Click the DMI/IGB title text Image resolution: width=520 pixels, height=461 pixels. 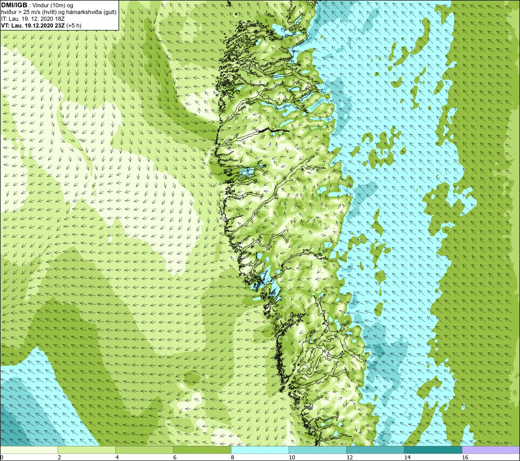(14, 5)
